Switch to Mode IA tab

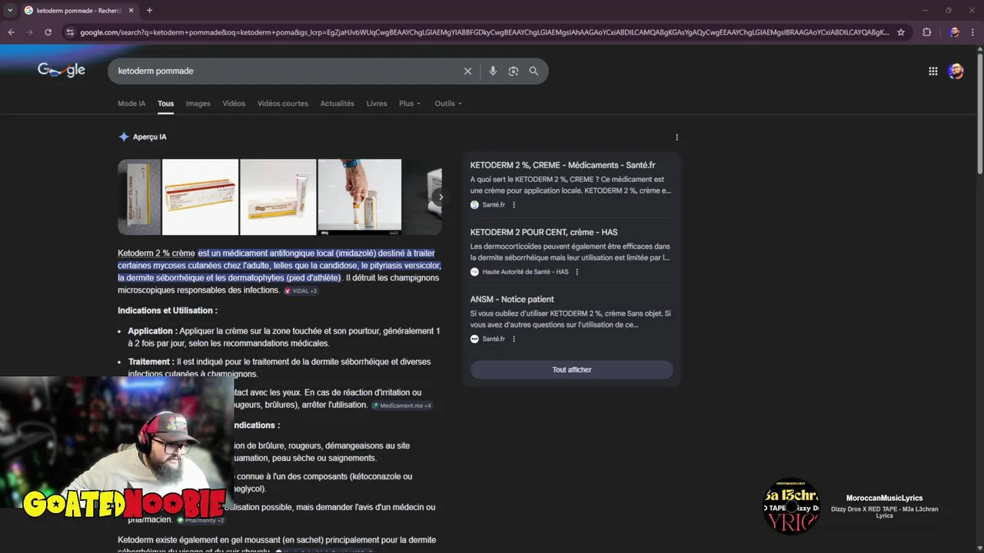(131, 104)
